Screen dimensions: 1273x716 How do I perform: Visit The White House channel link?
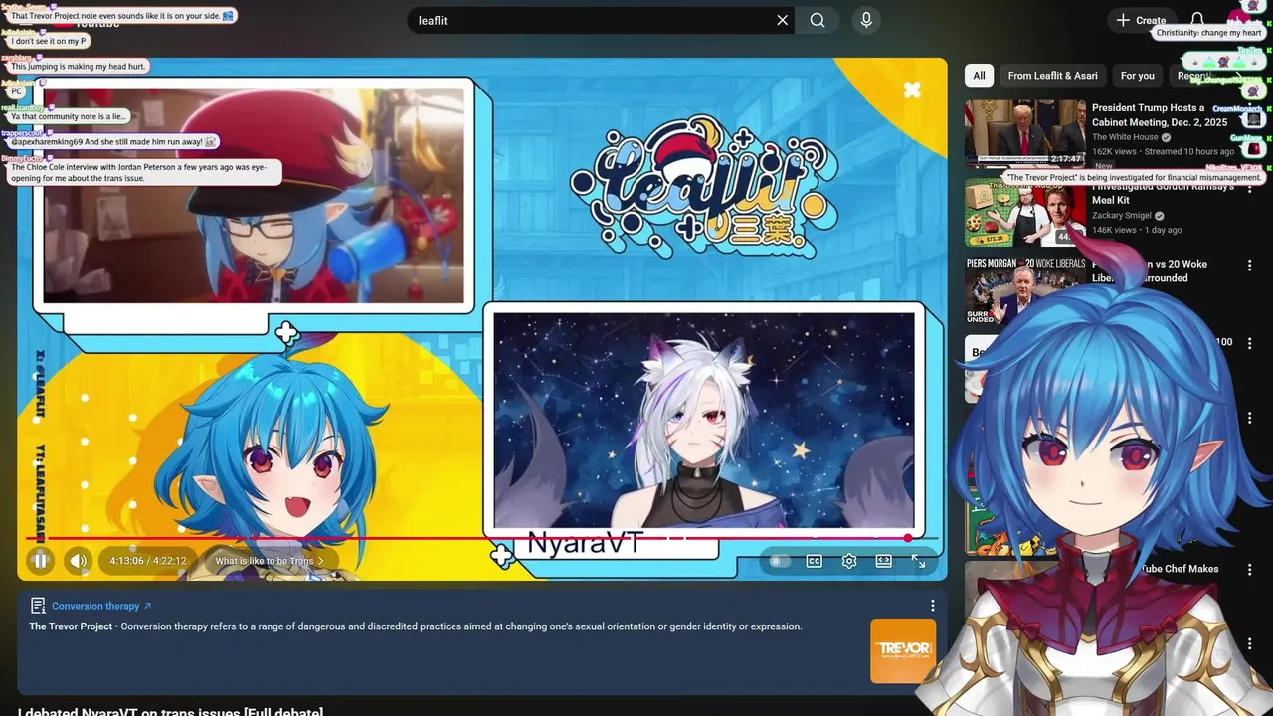pyautogui.click(x=1125, y=137)
